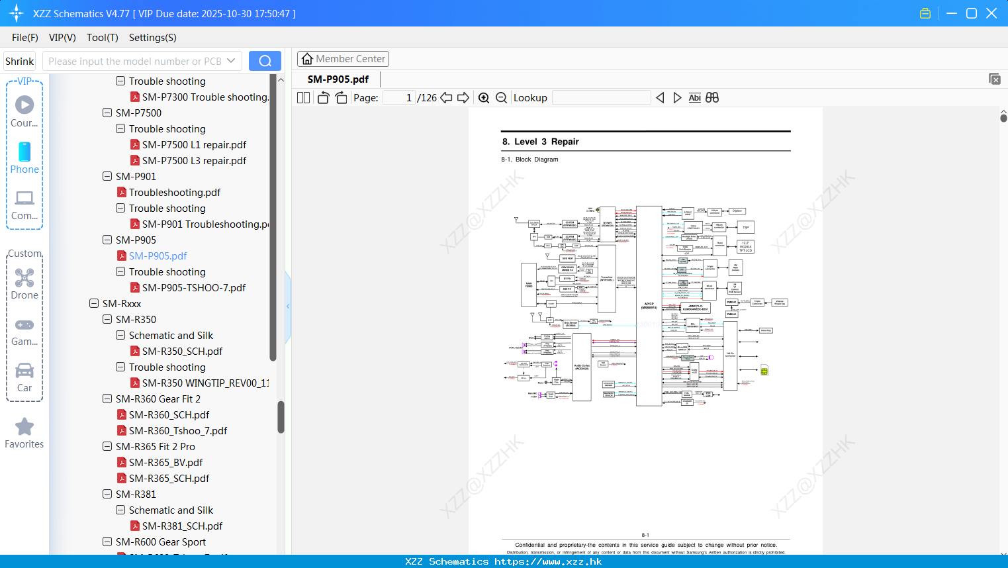Open Member Center

click(343, 59)
